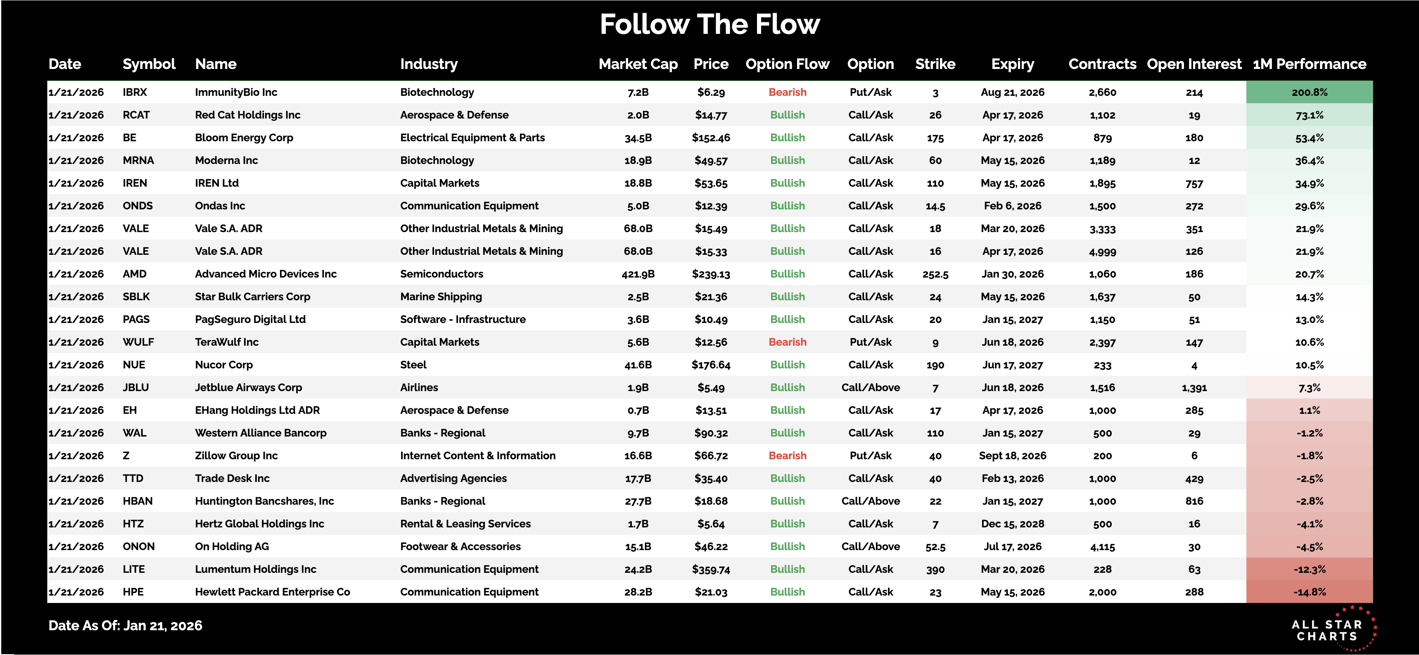The height and width of the screenshot is (655, 1419).
Task: Click the Expiry column header
Action: 1013,64
